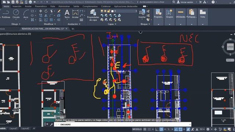Select the Mirror (Simetría) tool
The image size is (235, 132).
click(x=46, y=15)
